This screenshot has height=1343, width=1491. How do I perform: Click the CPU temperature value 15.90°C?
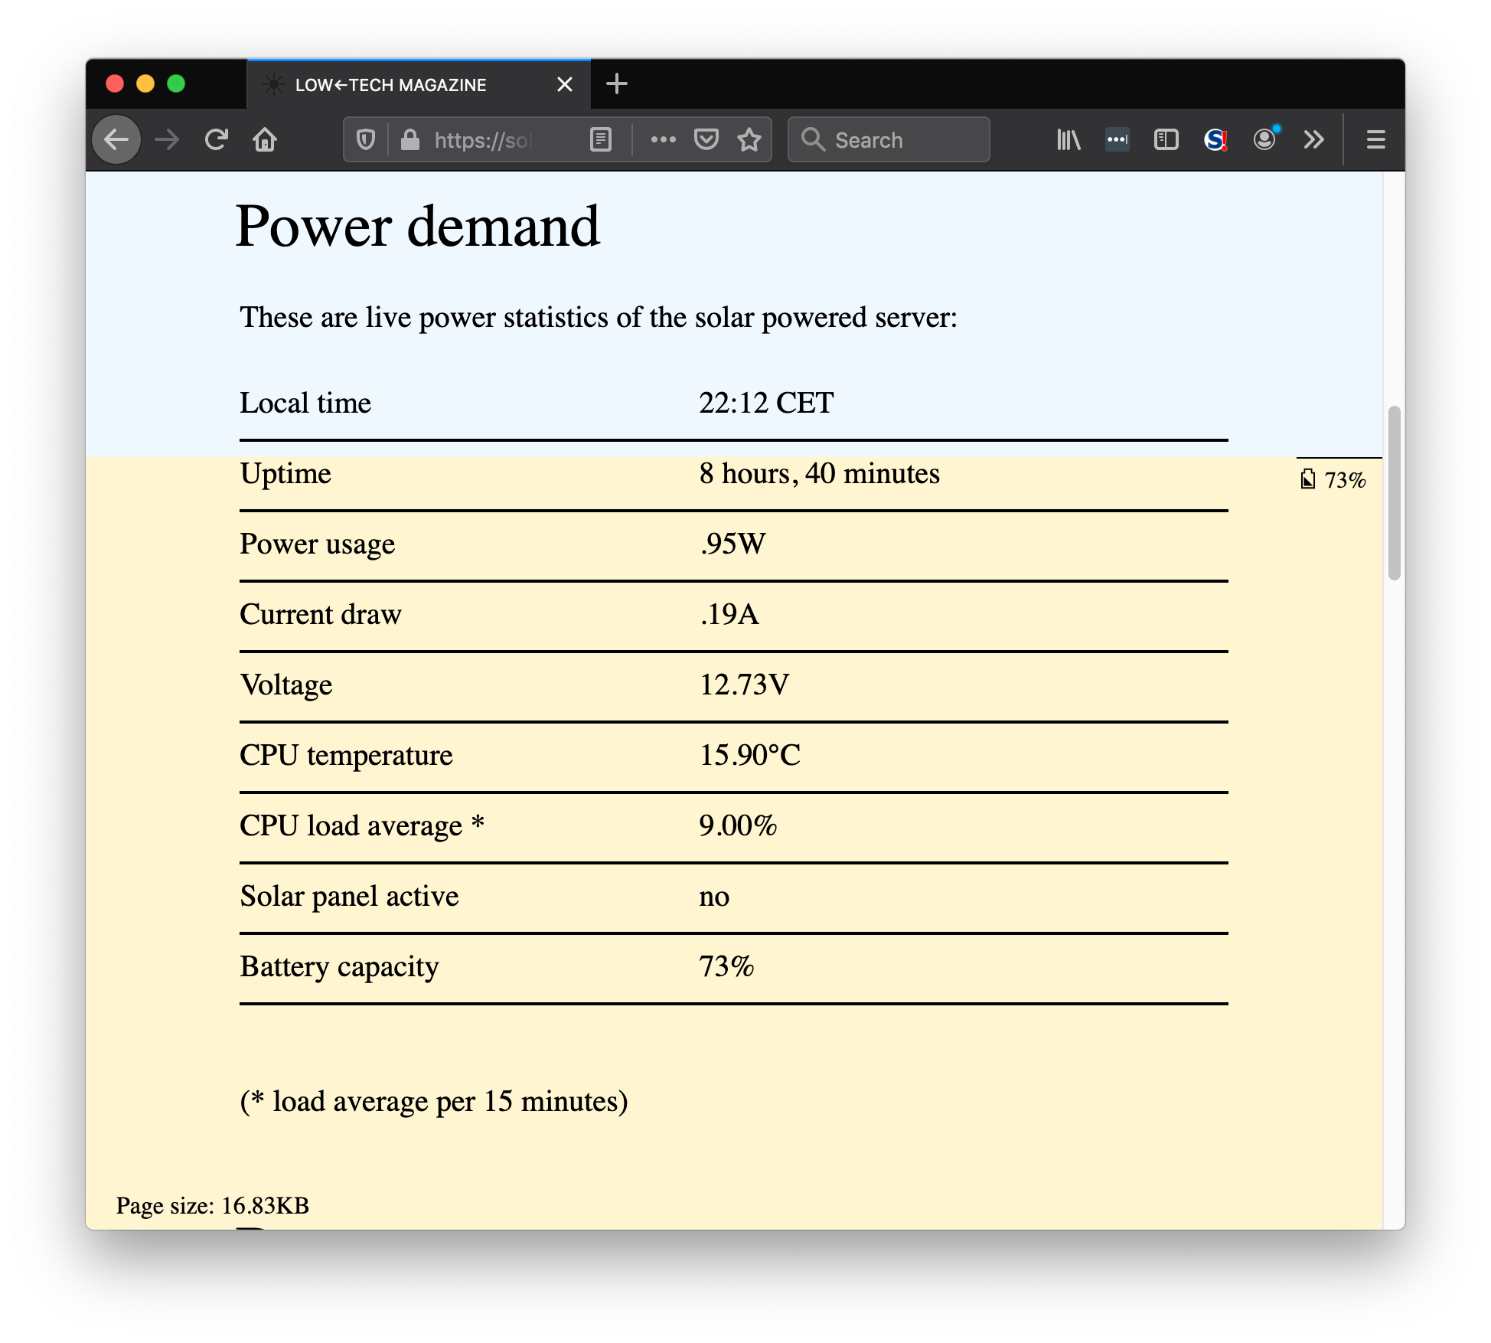tap(750, 755)
